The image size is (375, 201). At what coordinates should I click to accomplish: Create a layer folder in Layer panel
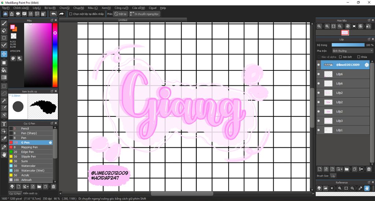pyautogui.click(x=346, y=169)
